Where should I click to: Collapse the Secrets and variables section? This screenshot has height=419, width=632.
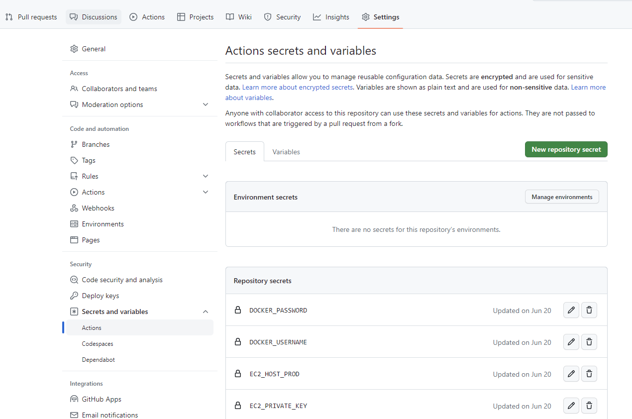[206, 312]
